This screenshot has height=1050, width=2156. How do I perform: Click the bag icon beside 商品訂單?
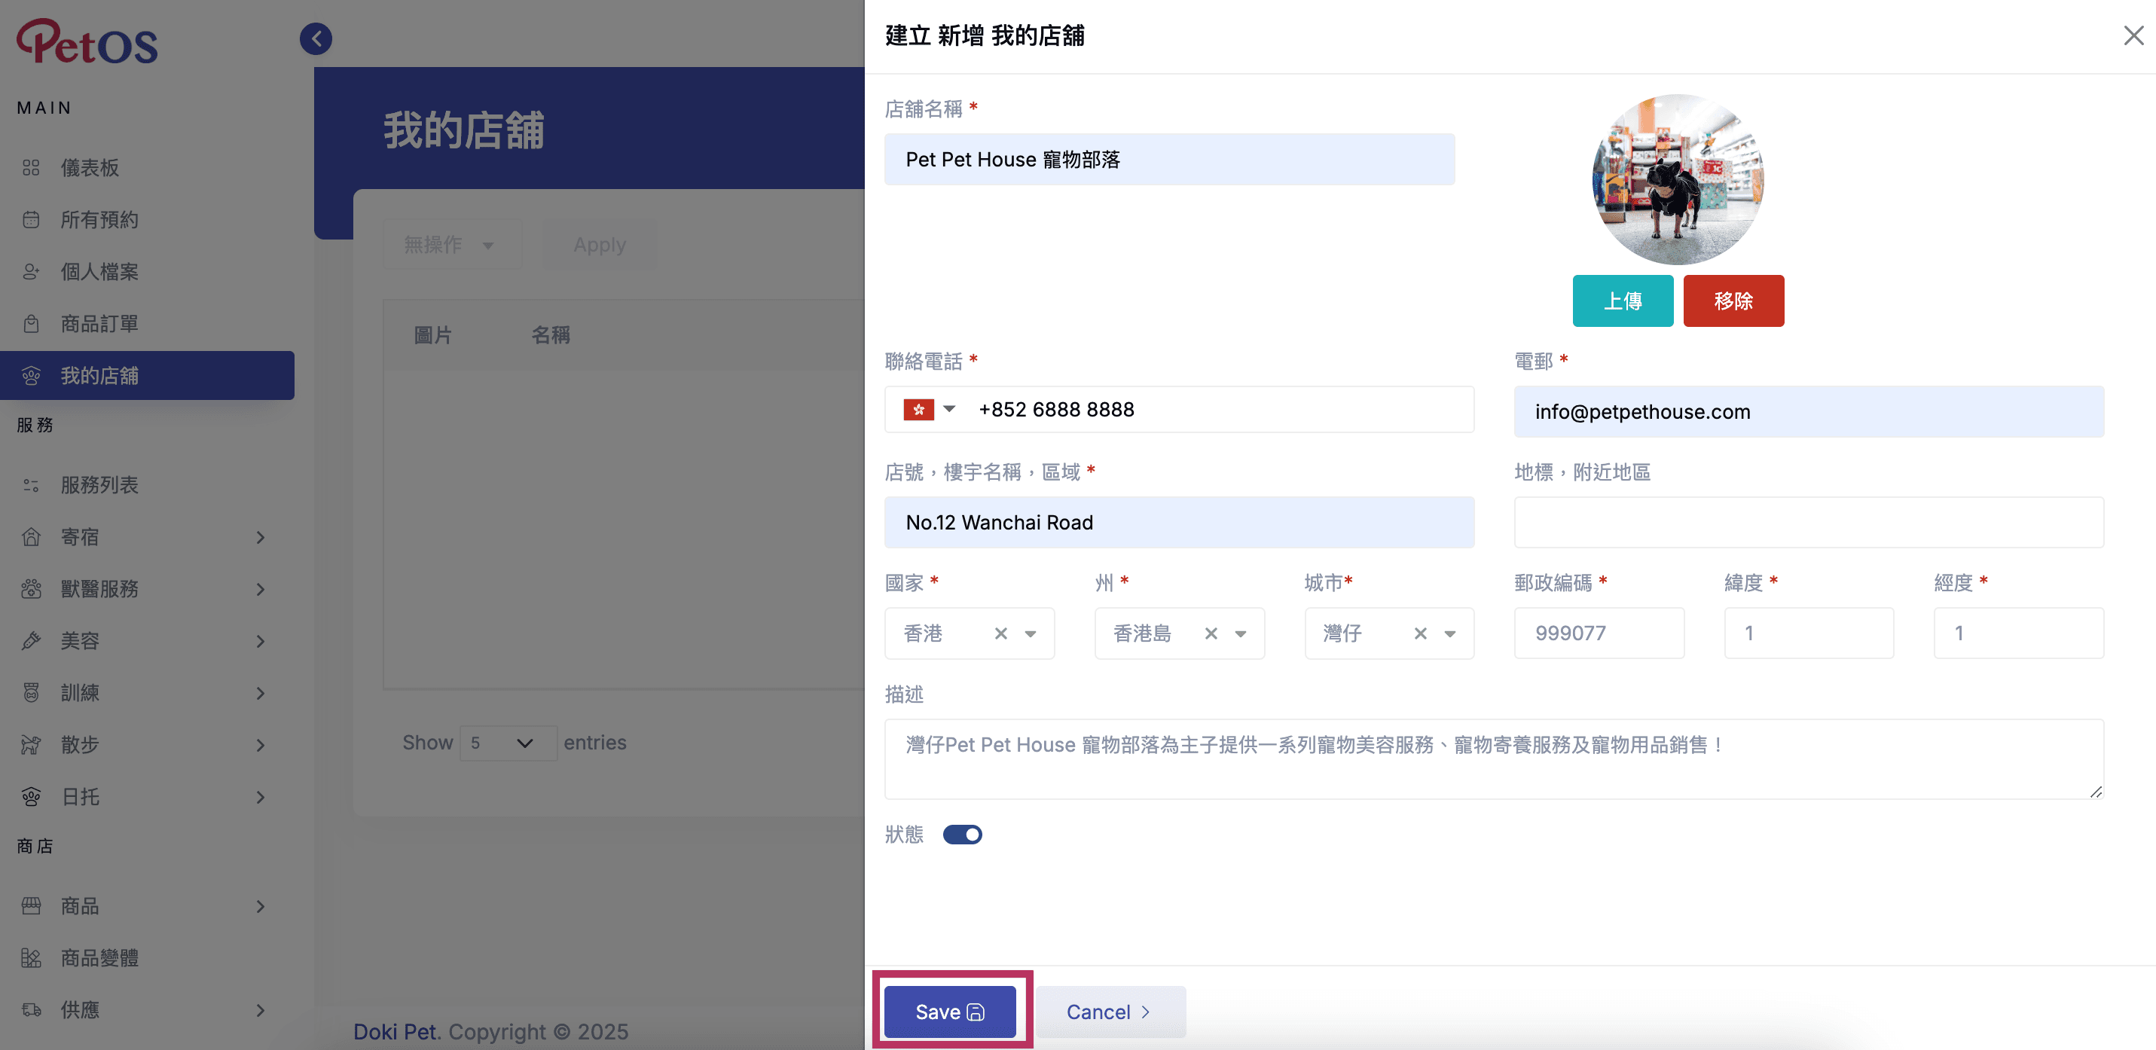31,324
